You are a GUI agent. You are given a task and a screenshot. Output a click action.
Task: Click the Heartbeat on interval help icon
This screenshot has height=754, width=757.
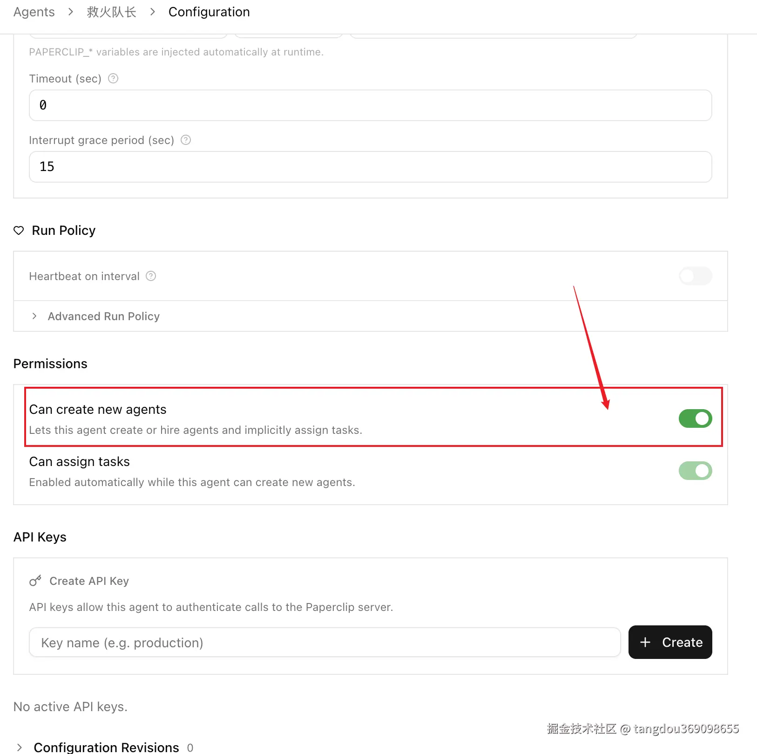click(151, 276)
